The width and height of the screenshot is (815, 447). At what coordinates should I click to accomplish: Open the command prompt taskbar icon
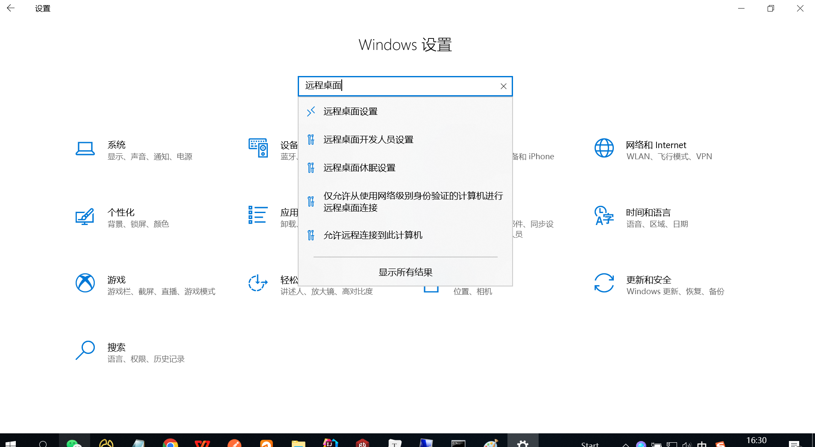point(458,443)
